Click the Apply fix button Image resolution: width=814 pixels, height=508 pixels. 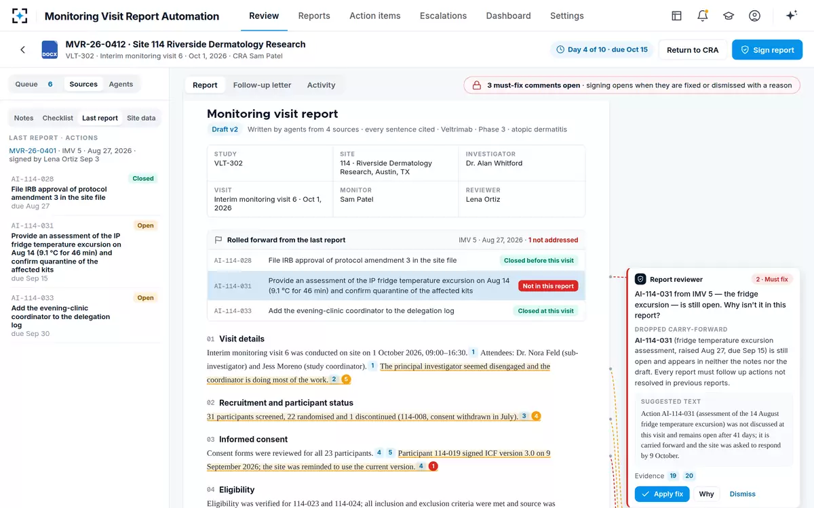(662, 494)
